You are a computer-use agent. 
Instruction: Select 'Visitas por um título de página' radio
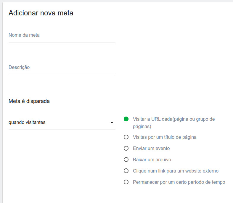tap(126, 137)
